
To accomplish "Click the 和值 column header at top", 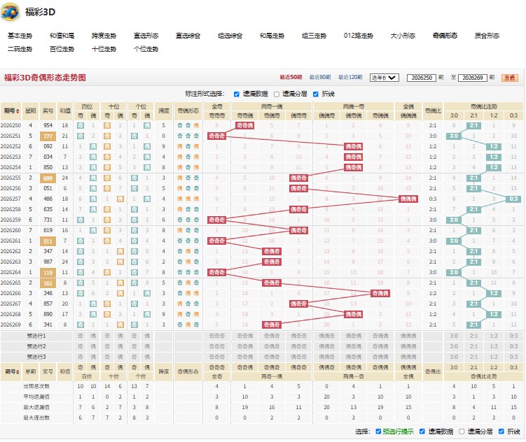I will coord(65,110).
